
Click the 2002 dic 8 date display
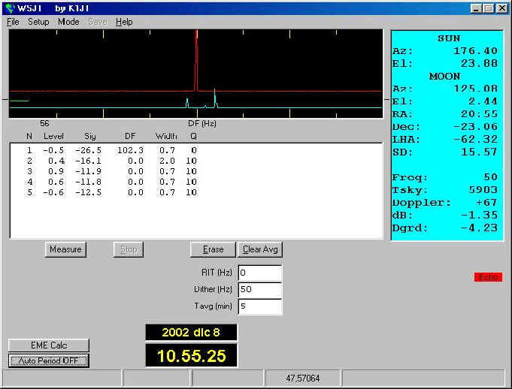(191, 332)
